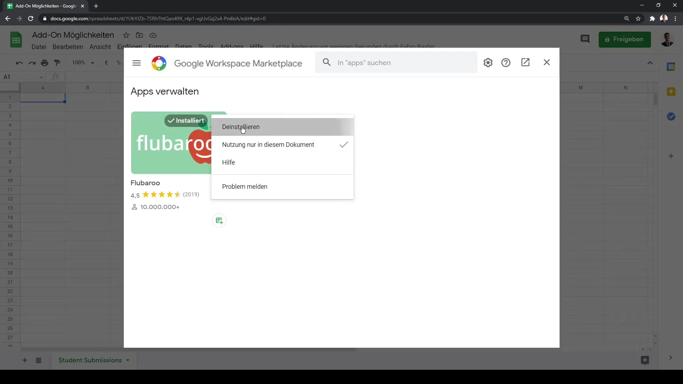Close the Marketplace dialog
The width and height of the screenshot is (683, 384).
tap(547, 63)
